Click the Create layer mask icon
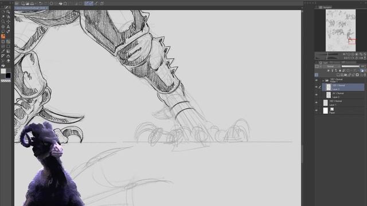367x206 pixels. tap(357, 75)
